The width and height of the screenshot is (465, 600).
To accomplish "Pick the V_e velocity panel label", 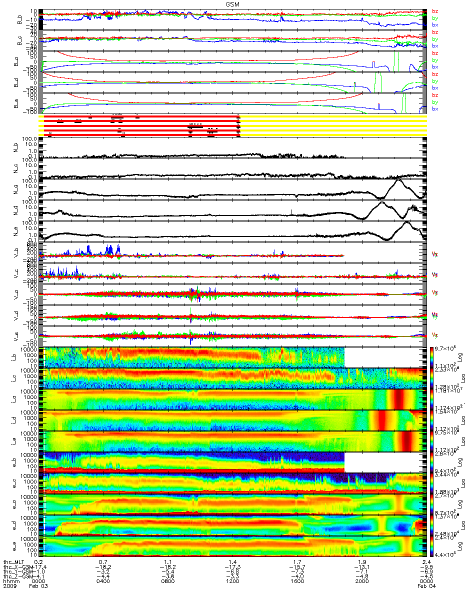I will pyautogui.click(x=16, y=337).
